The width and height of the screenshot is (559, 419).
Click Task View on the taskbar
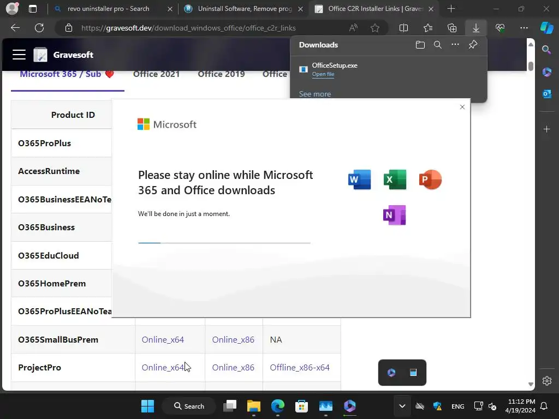coord(230,406)
